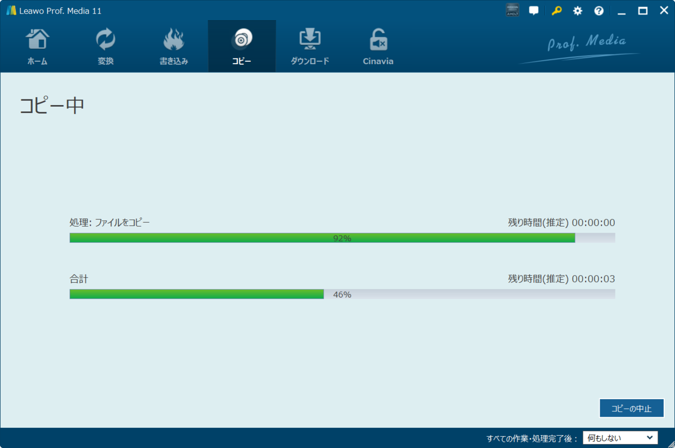Image resolution: width=675 pixels, height=448 pixels.
Task: Close the Leawo Prof. Media window
Action: pos(663,11)
